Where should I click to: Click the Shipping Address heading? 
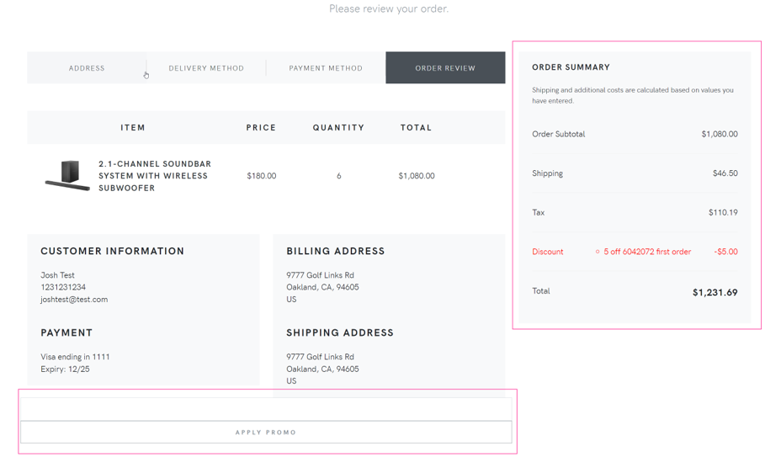coord(340,332)
